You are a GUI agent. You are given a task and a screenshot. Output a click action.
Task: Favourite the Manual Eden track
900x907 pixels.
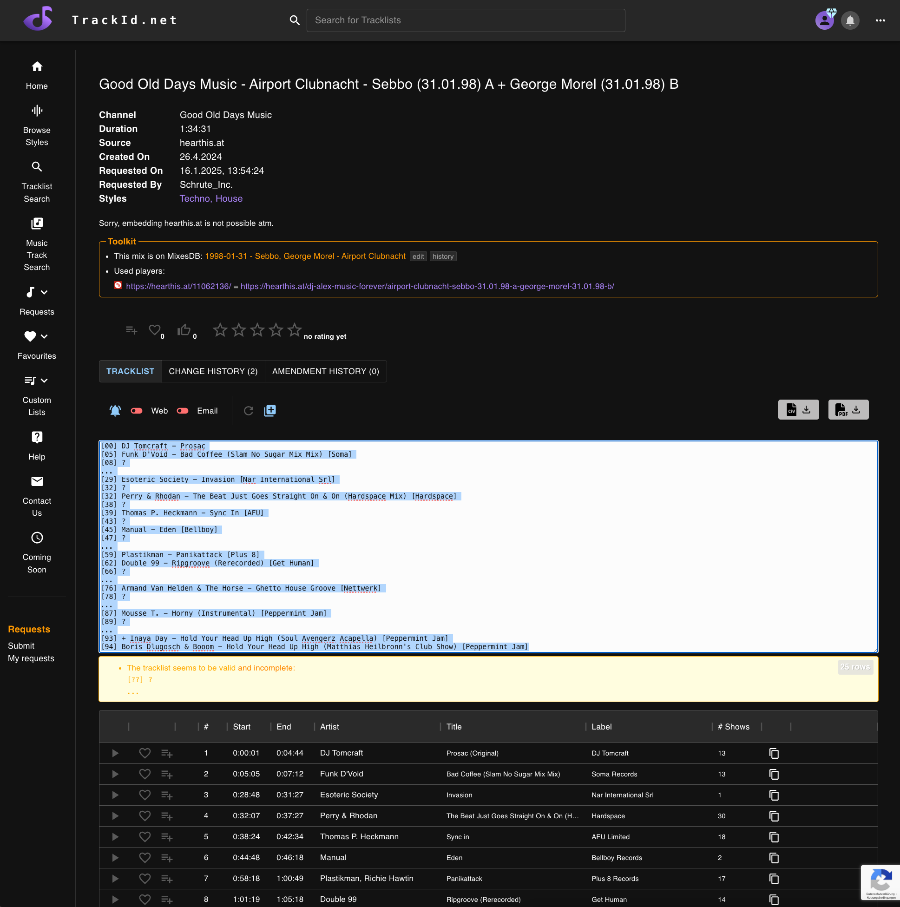[x=145, y=858]
